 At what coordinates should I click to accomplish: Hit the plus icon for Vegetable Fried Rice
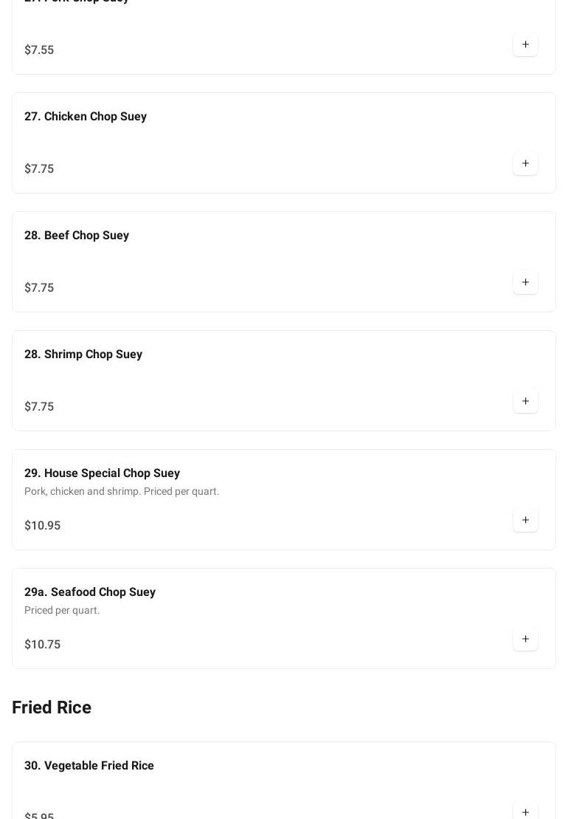pos(525,812)
